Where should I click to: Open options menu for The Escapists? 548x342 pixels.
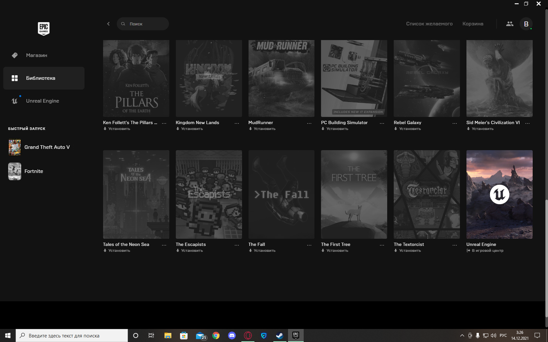(237, 245)
